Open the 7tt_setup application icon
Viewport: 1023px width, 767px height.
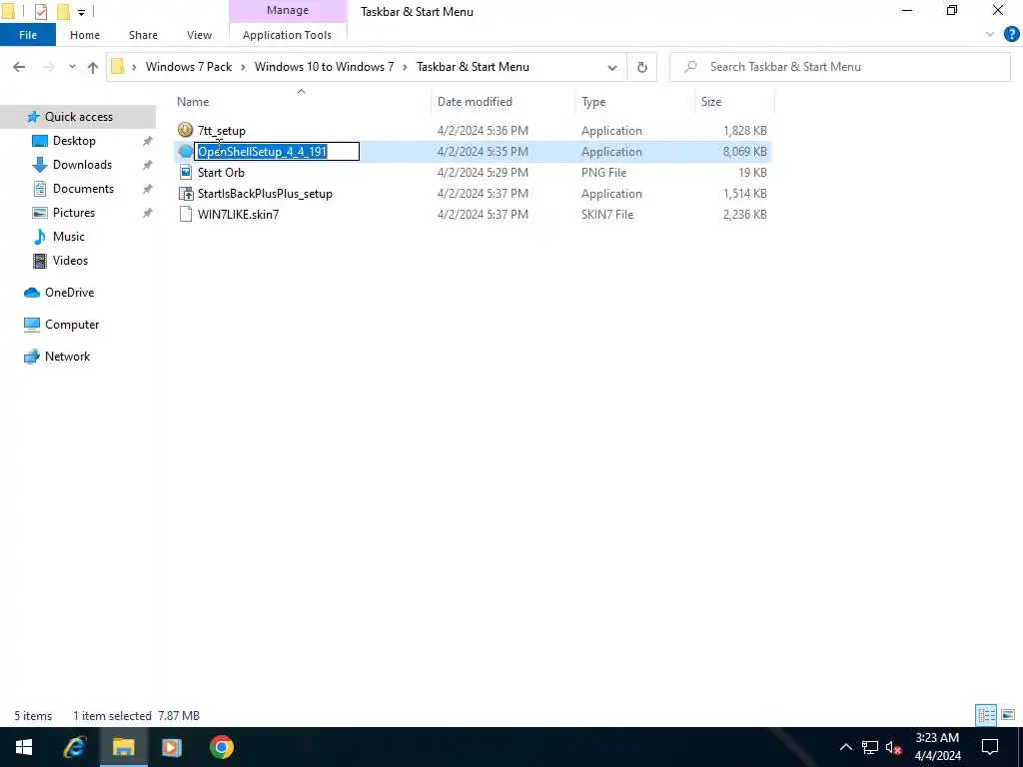[x=185, y=130]
